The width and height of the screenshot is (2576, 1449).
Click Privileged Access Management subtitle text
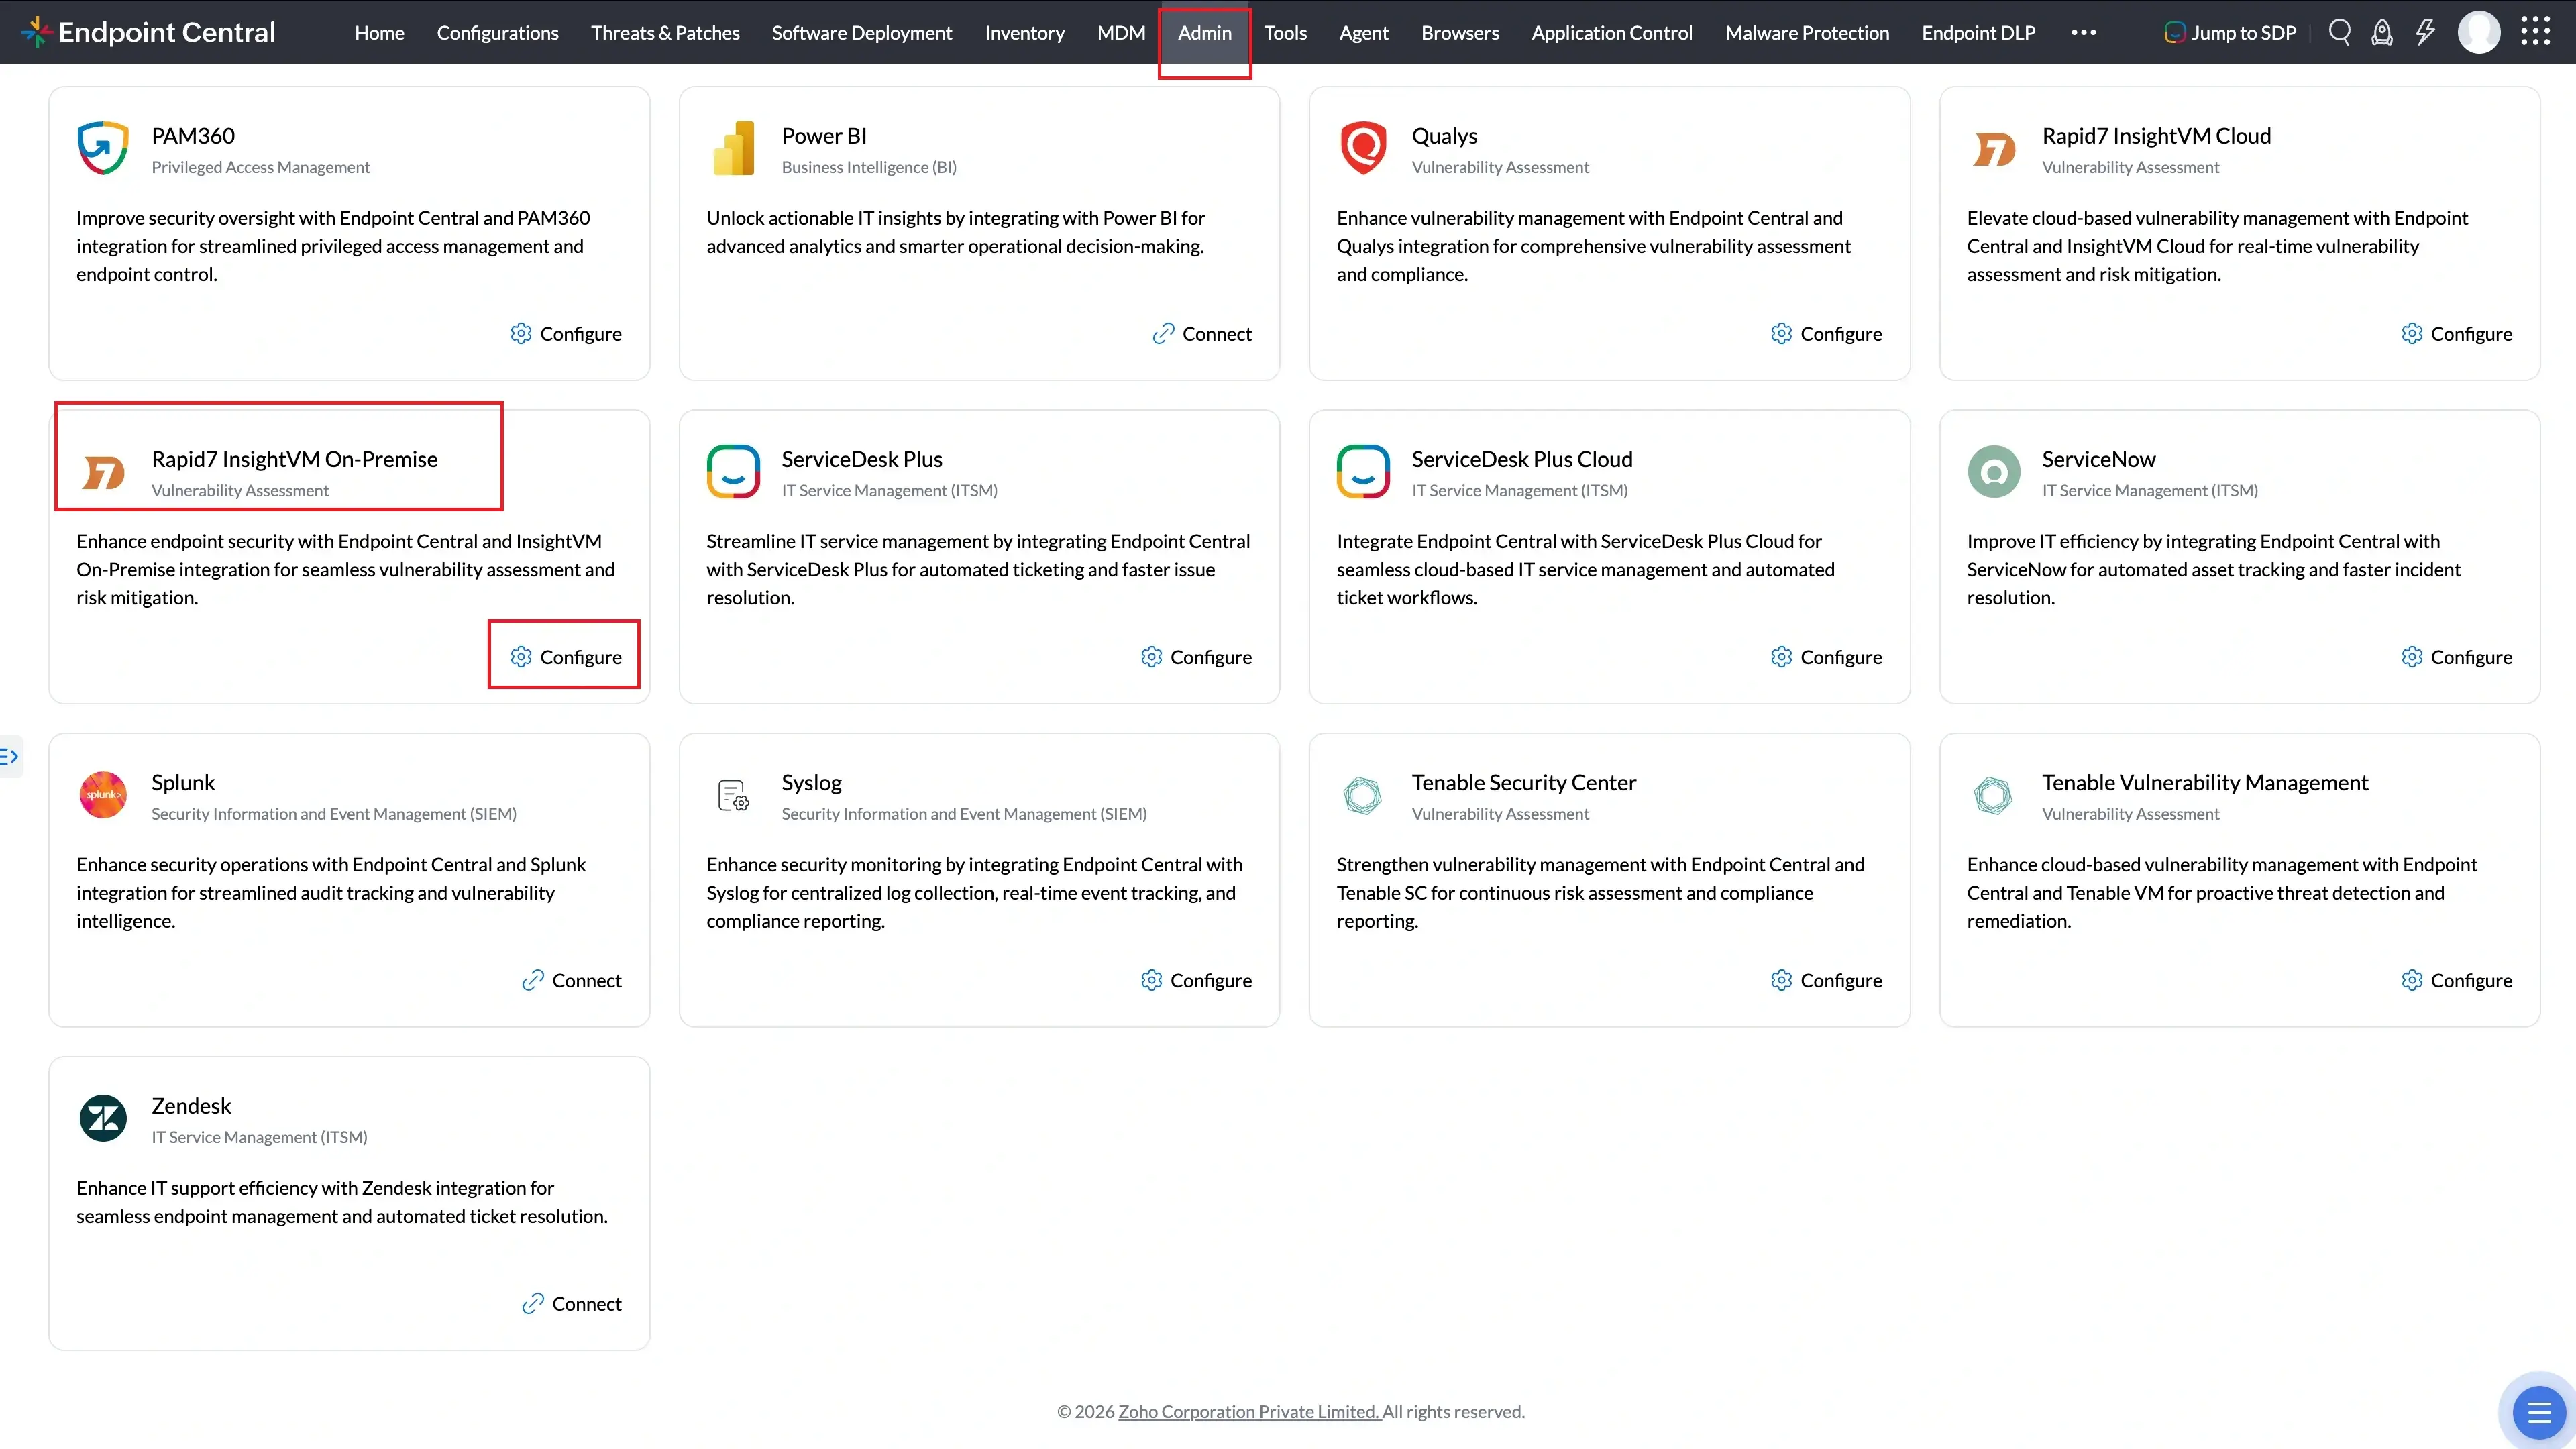point(260,167)
